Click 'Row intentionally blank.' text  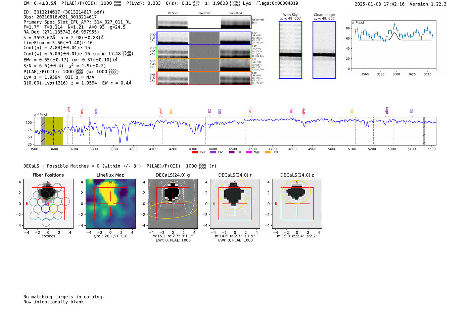pyautogui.click(x=55, y=302)
